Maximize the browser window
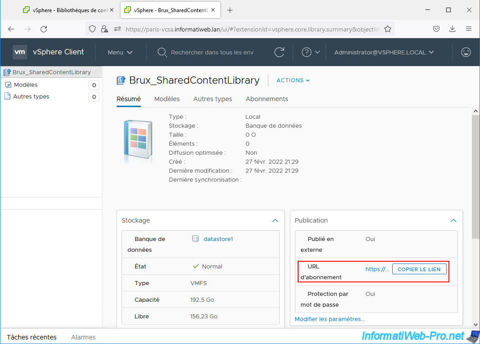 click(x=448, y=10)
